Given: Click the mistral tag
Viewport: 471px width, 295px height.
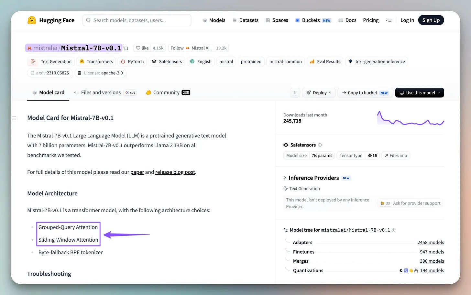Looking at the screenshot, I should (x=226, y=61).
